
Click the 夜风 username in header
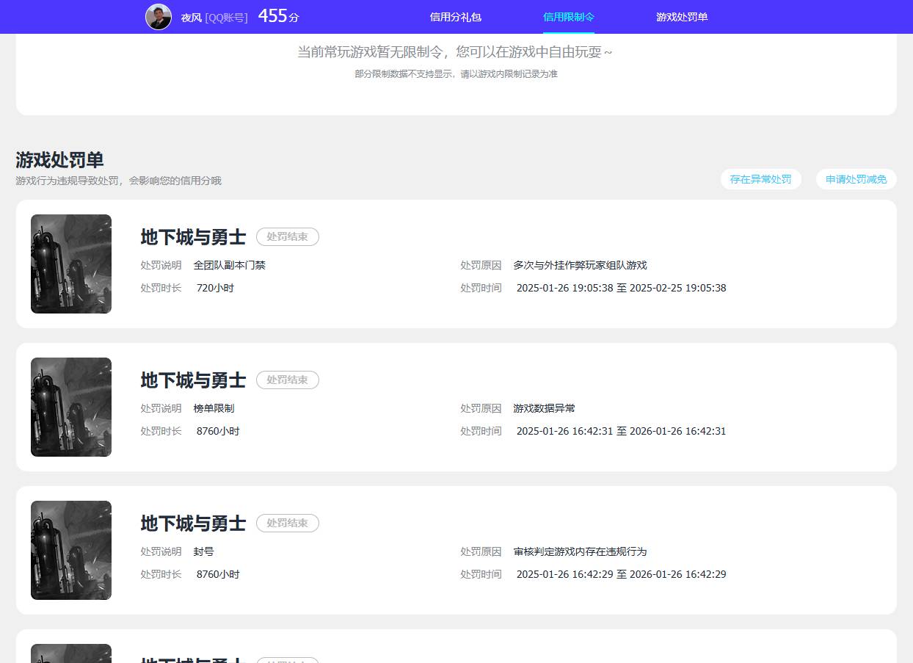191,18
